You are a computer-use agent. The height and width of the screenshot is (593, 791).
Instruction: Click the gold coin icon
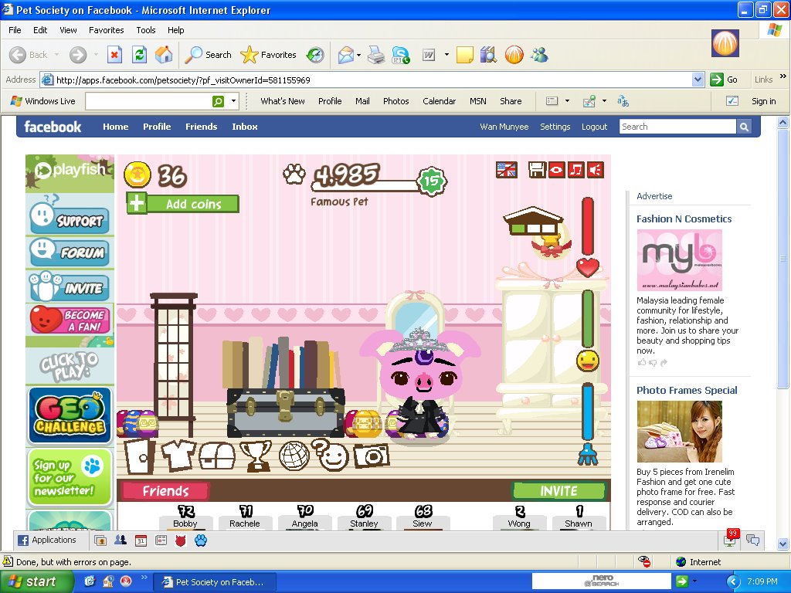[137, 175]
